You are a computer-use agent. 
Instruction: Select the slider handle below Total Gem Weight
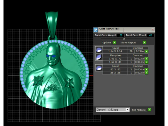click(x=124, y=39)
